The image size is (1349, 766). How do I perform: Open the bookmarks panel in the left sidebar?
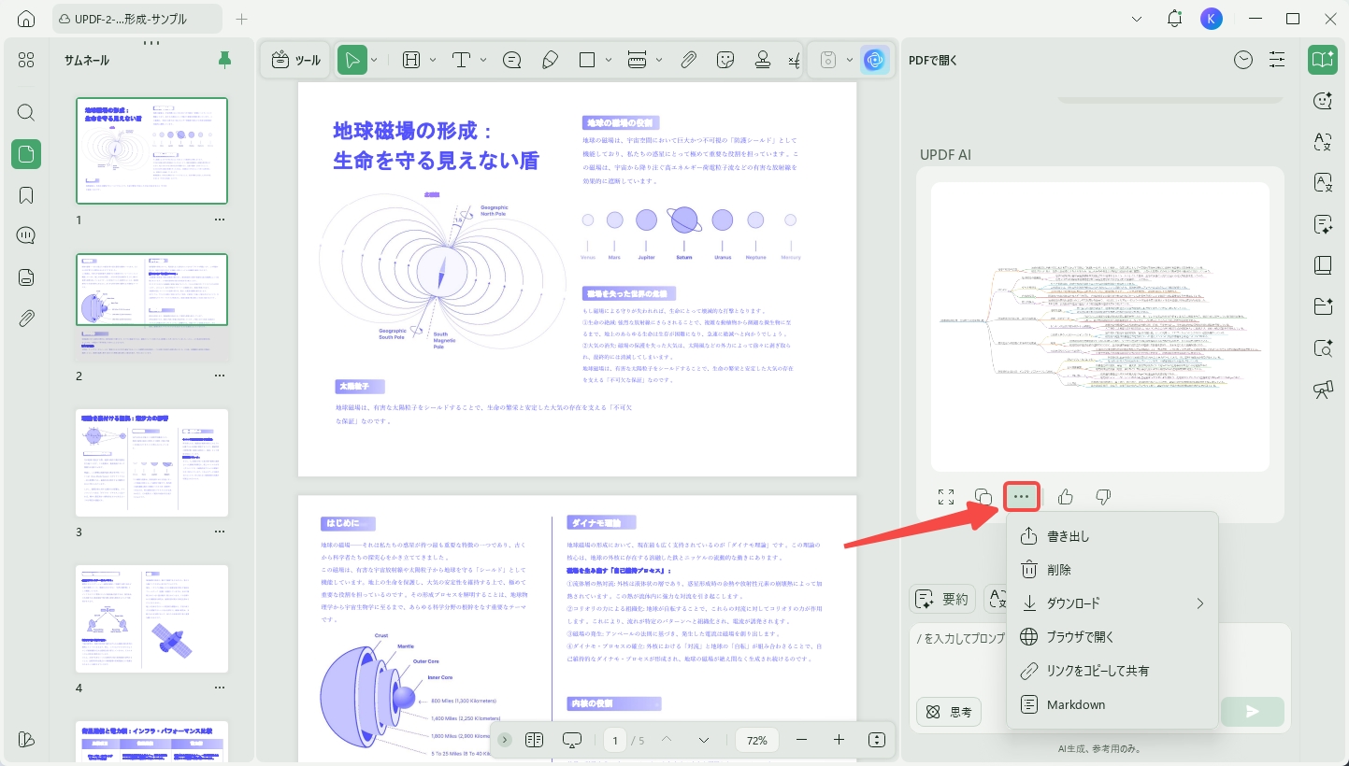pos(26,195)
